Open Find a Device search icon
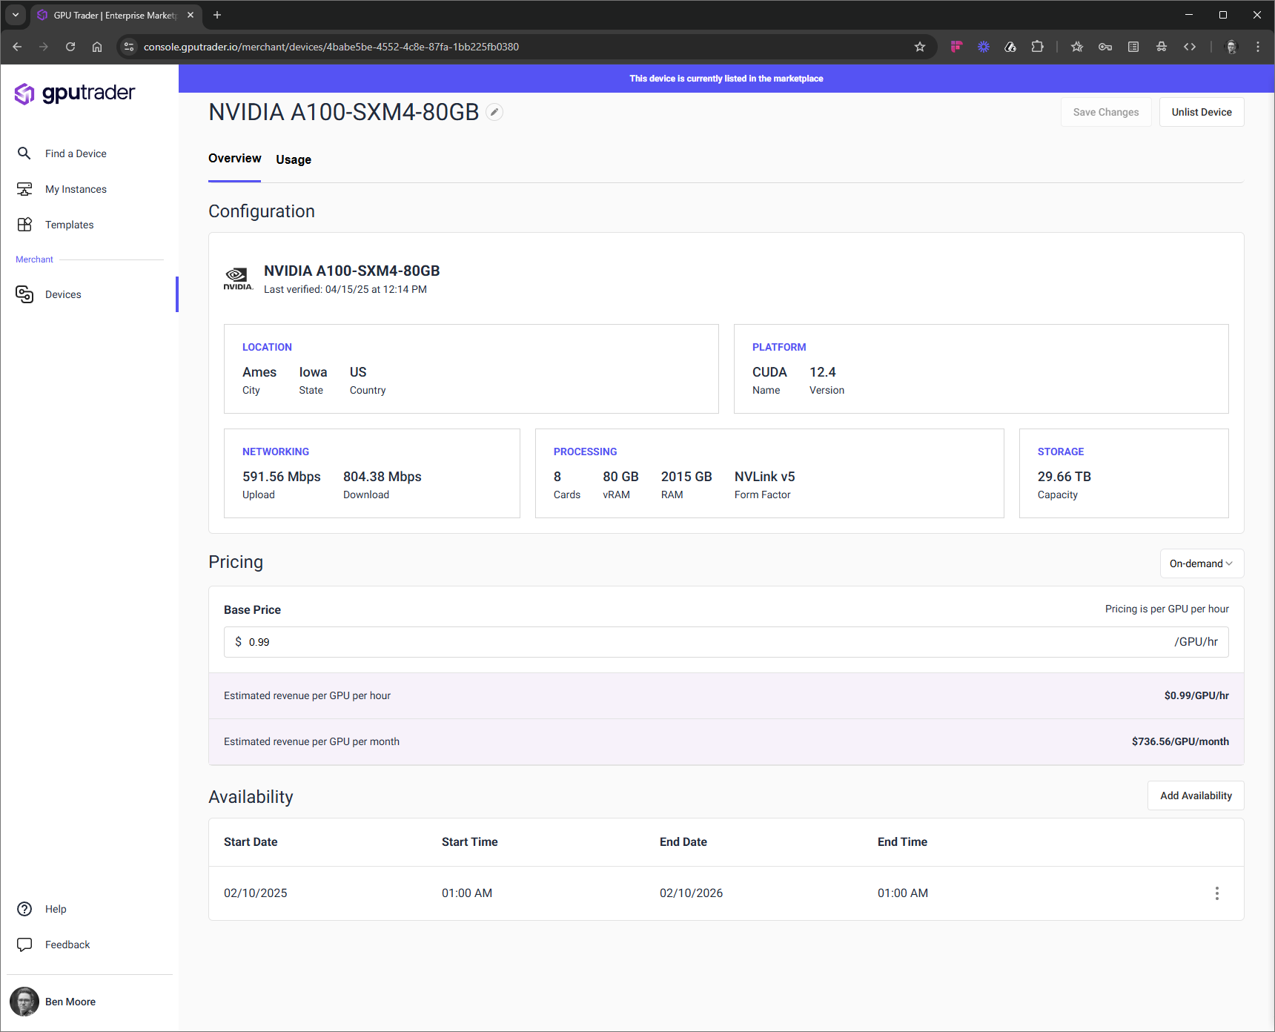The width and height of the screenshot is (1275, 1032). [x=24, y=153]
